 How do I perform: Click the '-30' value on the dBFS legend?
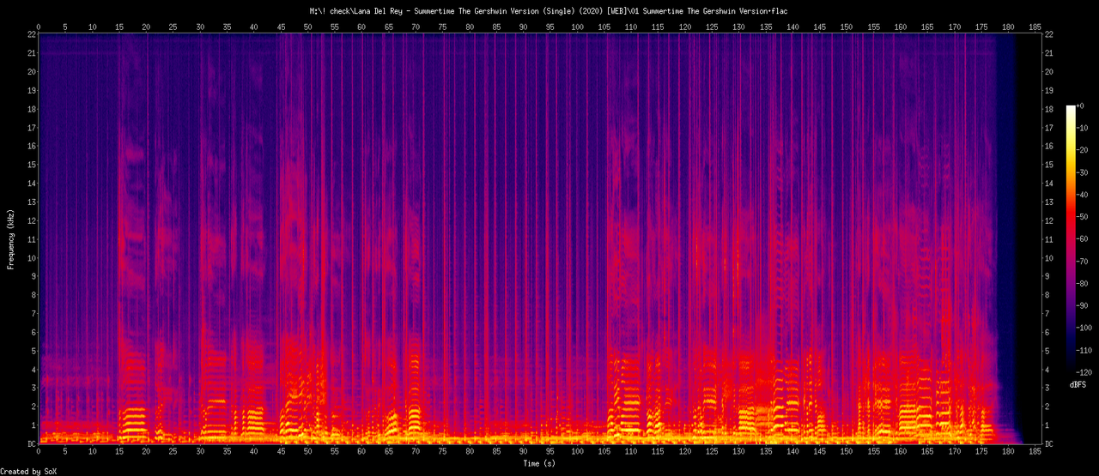pyautogui.click(x=1084, y=172)
